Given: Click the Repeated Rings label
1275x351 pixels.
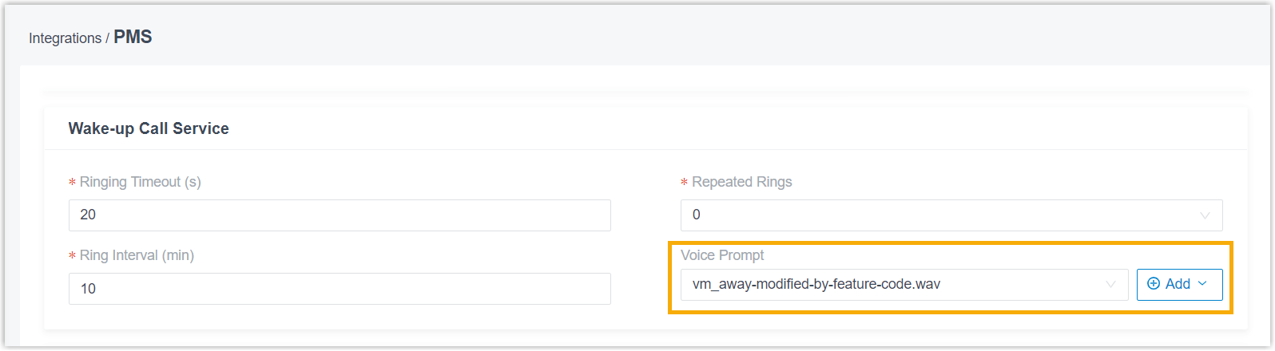Looking at the screenshot, I should coord(742,182).
